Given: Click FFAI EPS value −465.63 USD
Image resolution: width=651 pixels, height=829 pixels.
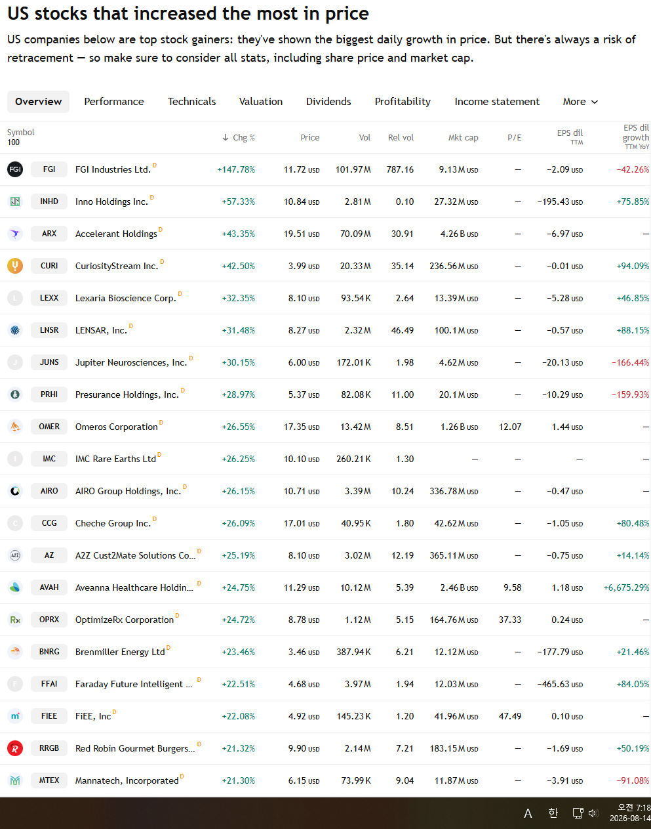Looking at the screenshot, I should [x=561, y=684].
